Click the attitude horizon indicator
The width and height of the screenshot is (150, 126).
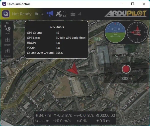coord(115,32)
